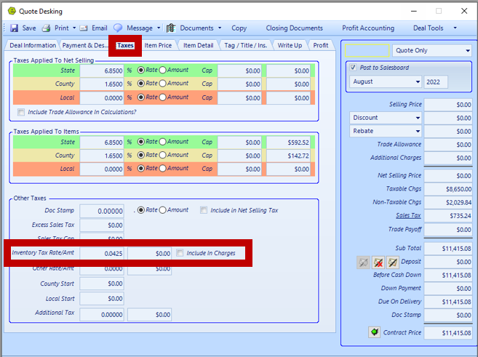This screenshot has height=357, width=478.
Task: Click the County Start field
Action: 102,284
